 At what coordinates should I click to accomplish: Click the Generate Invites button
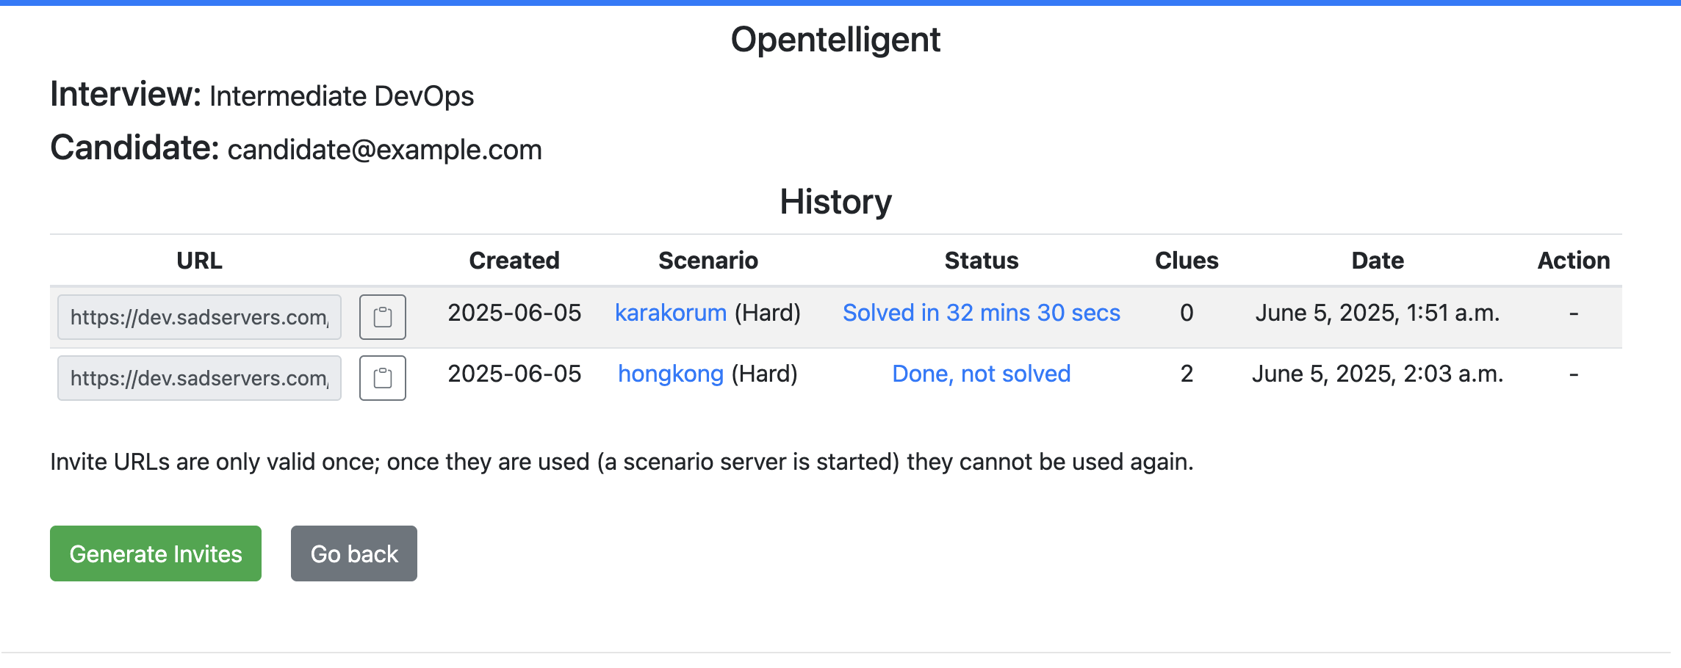[x=156, y=553]
